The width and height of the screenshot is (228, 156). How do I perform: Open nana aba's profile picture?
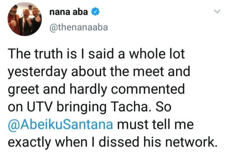25,19
